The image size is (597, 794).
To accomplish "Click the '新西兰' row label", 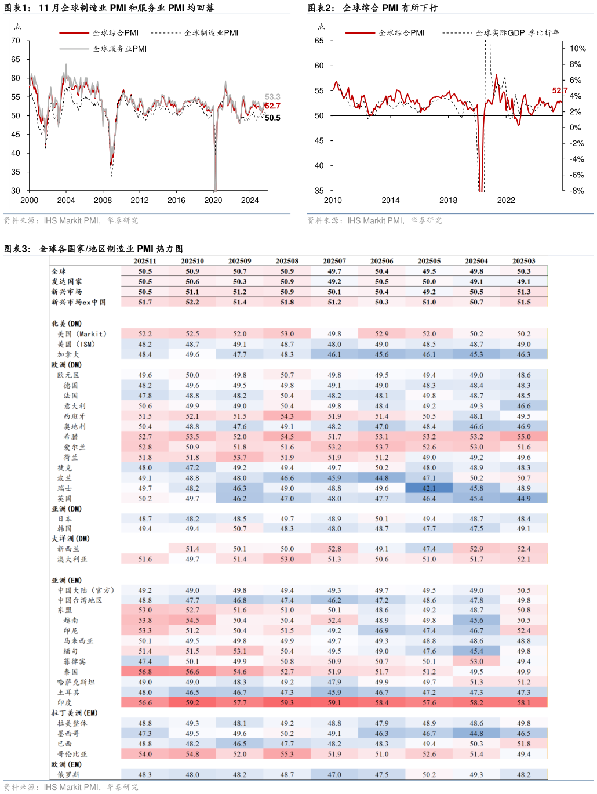I will 68,549.
